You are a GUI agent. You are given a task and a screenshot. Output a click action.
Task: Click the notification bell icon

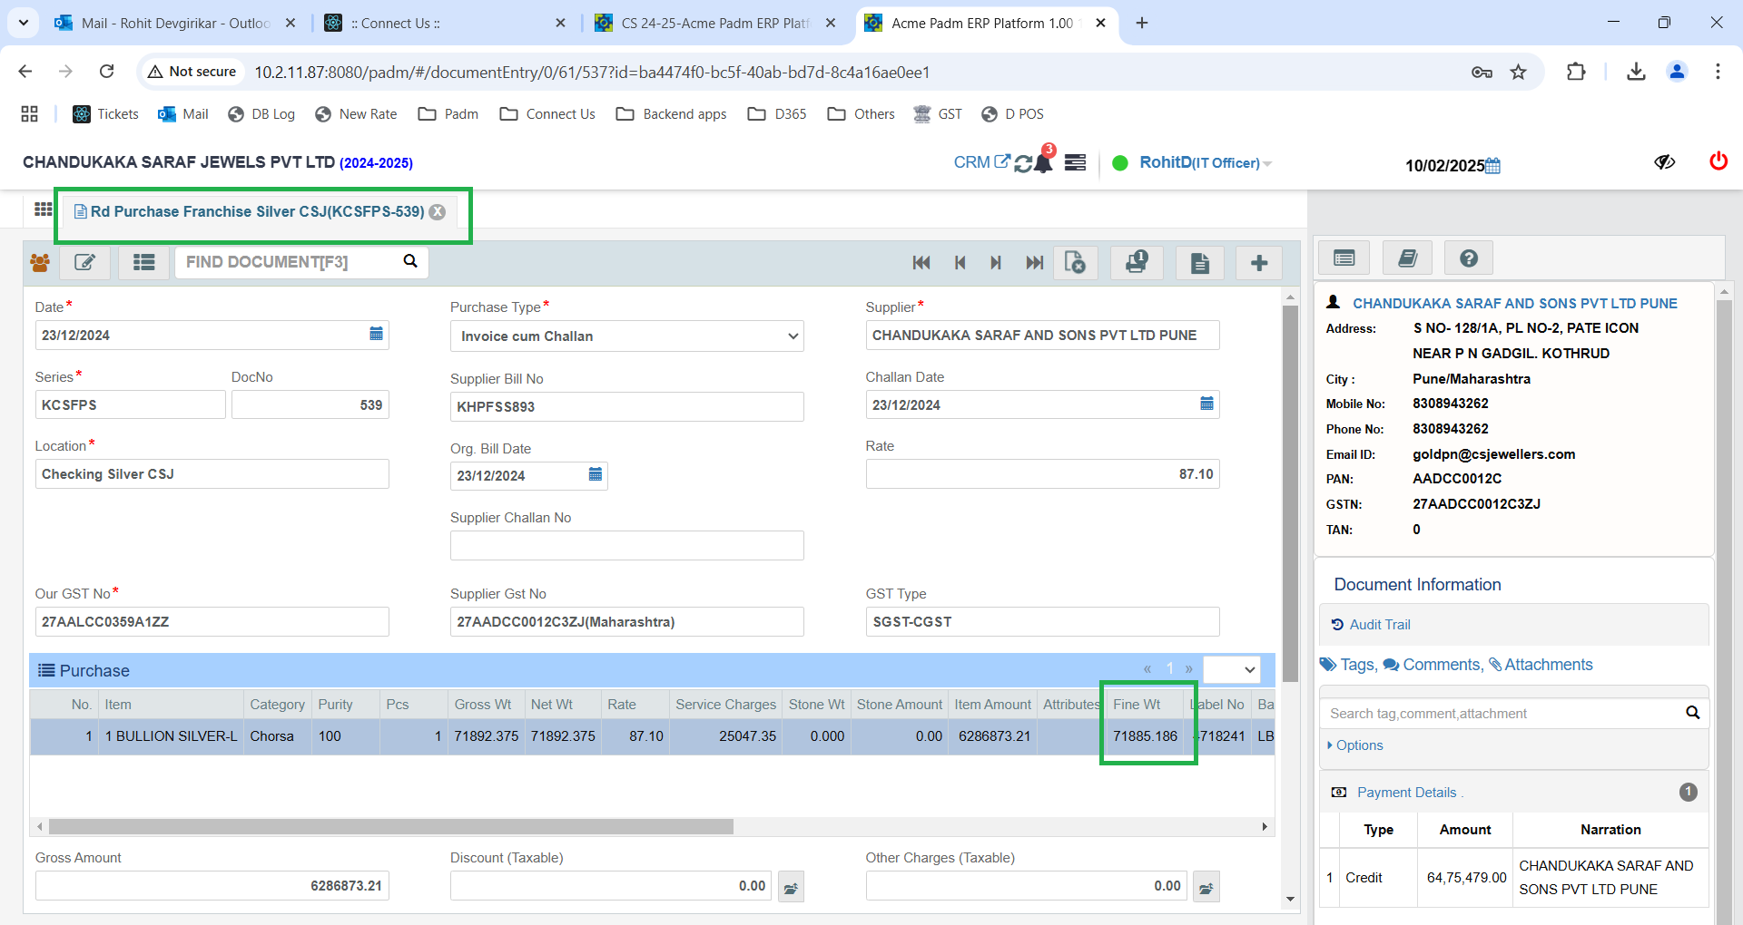pos(1044,162)
